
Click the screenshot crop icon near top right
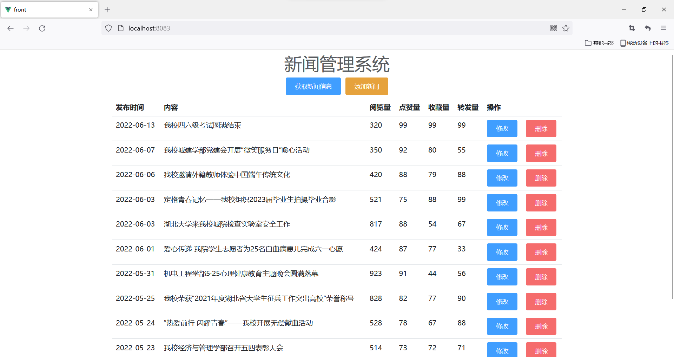pos(632,28)
